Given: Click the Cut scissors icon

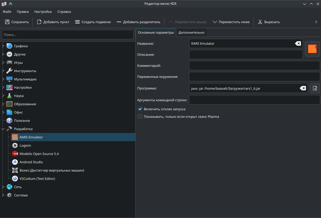Looking at the screenshot, I should tap(260, 22).
